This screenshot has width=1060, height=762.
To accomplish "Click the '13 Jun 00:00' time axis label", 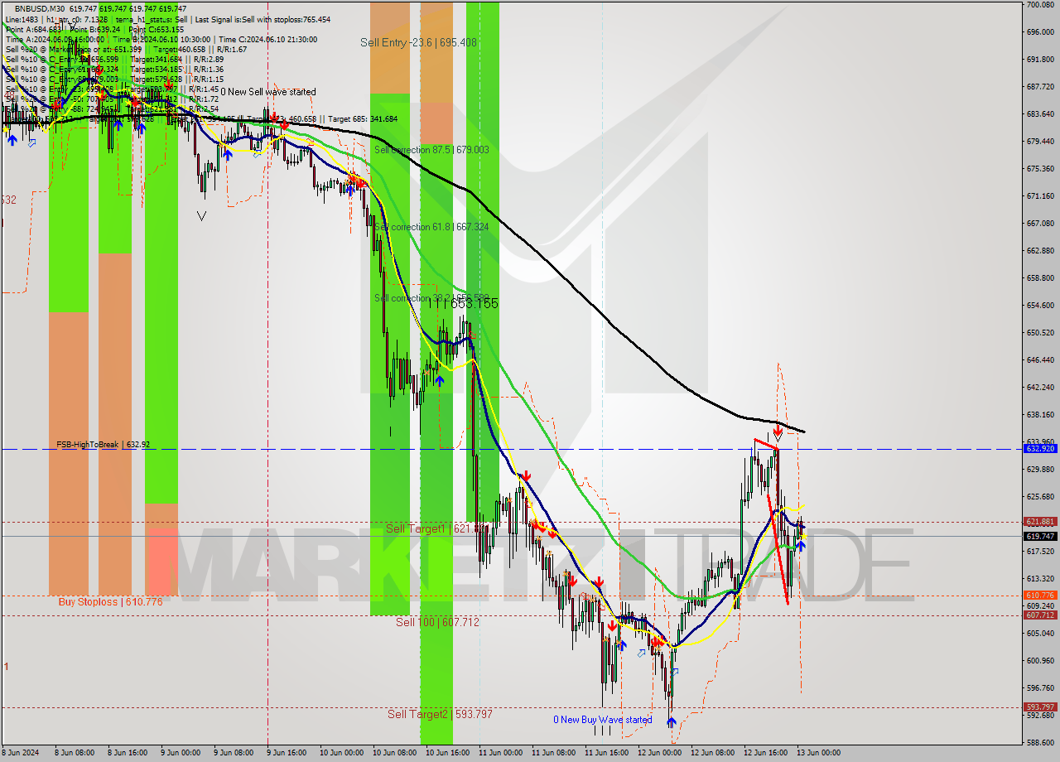I will 818,753.
